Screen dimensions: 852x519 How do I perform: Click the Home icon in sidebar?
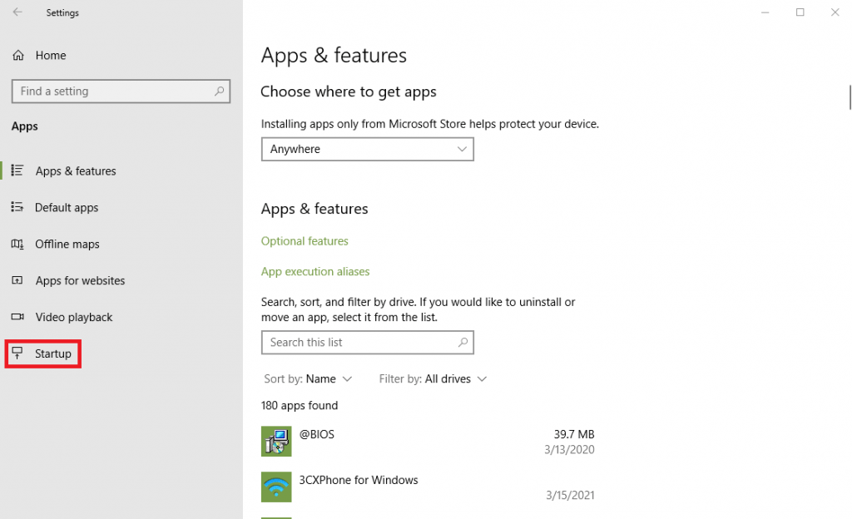pyautogui.click(x=18, y=56)
